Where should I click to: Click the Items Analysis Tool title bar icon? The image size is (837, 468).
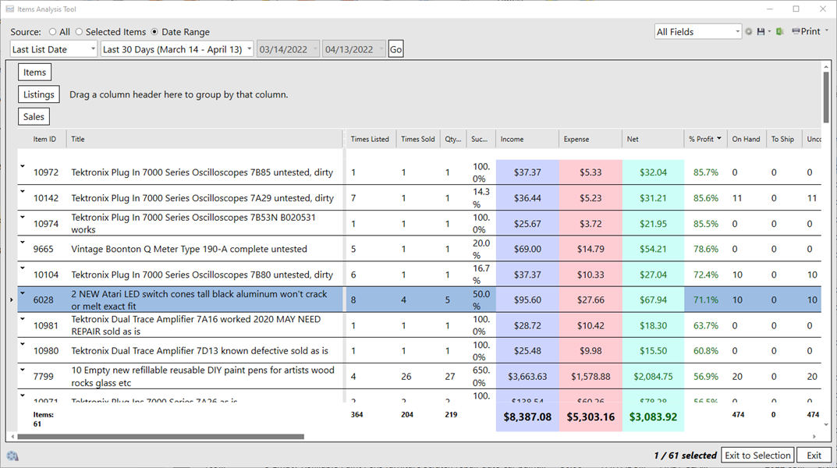[x=9, y=9]
